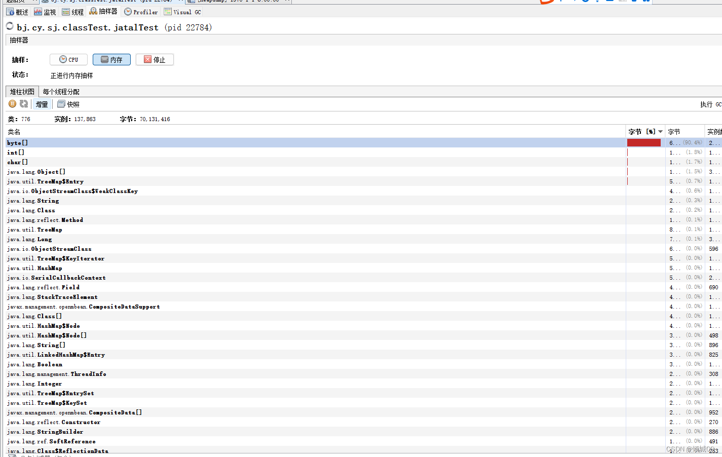
Task: Select the java.lang.StringBuilder row
Action: click(x=364, y=432)
